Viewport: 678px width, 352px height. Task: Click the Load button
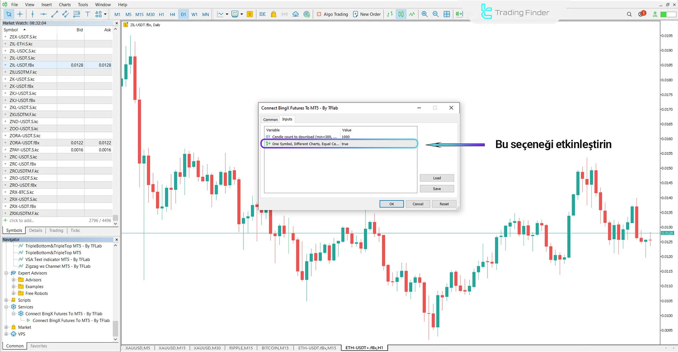[x=437, y=178]
